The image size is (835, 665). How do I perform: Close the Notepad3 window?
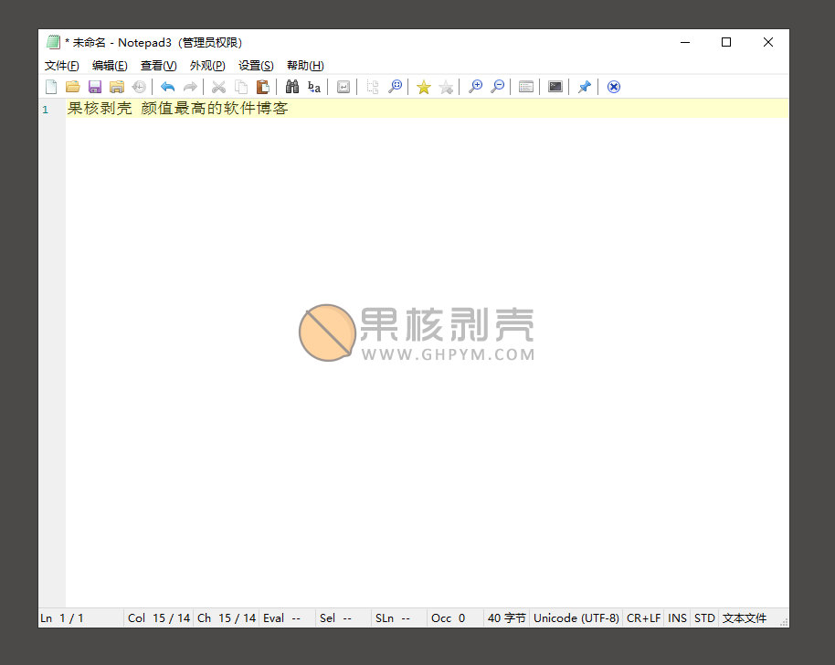[x=768, y=42]
